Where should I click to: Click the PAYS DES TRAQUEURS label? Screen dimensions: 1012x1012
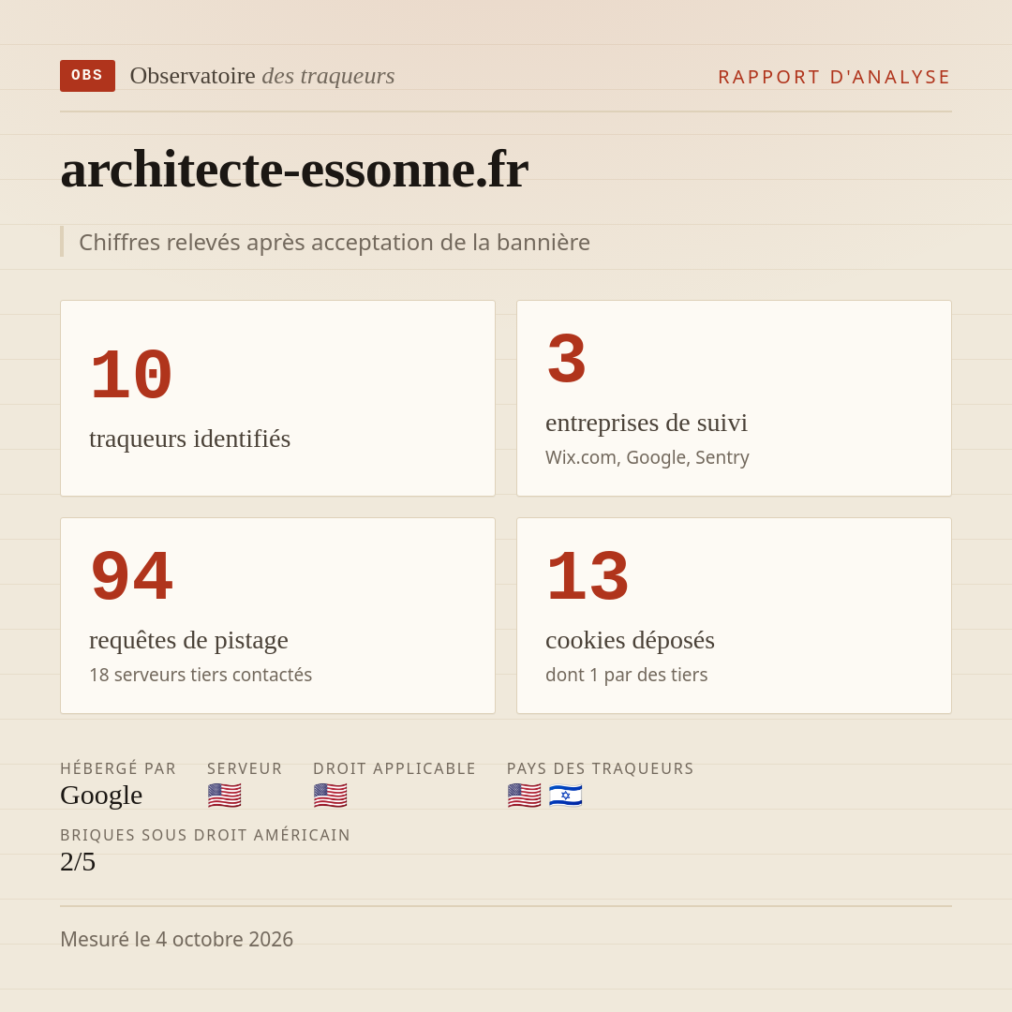pos(601,768)
